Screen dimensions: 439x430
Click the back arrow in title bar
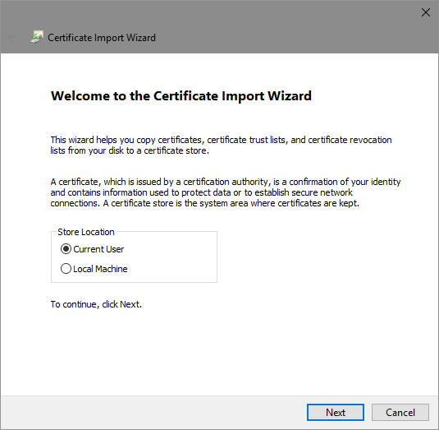12,37
